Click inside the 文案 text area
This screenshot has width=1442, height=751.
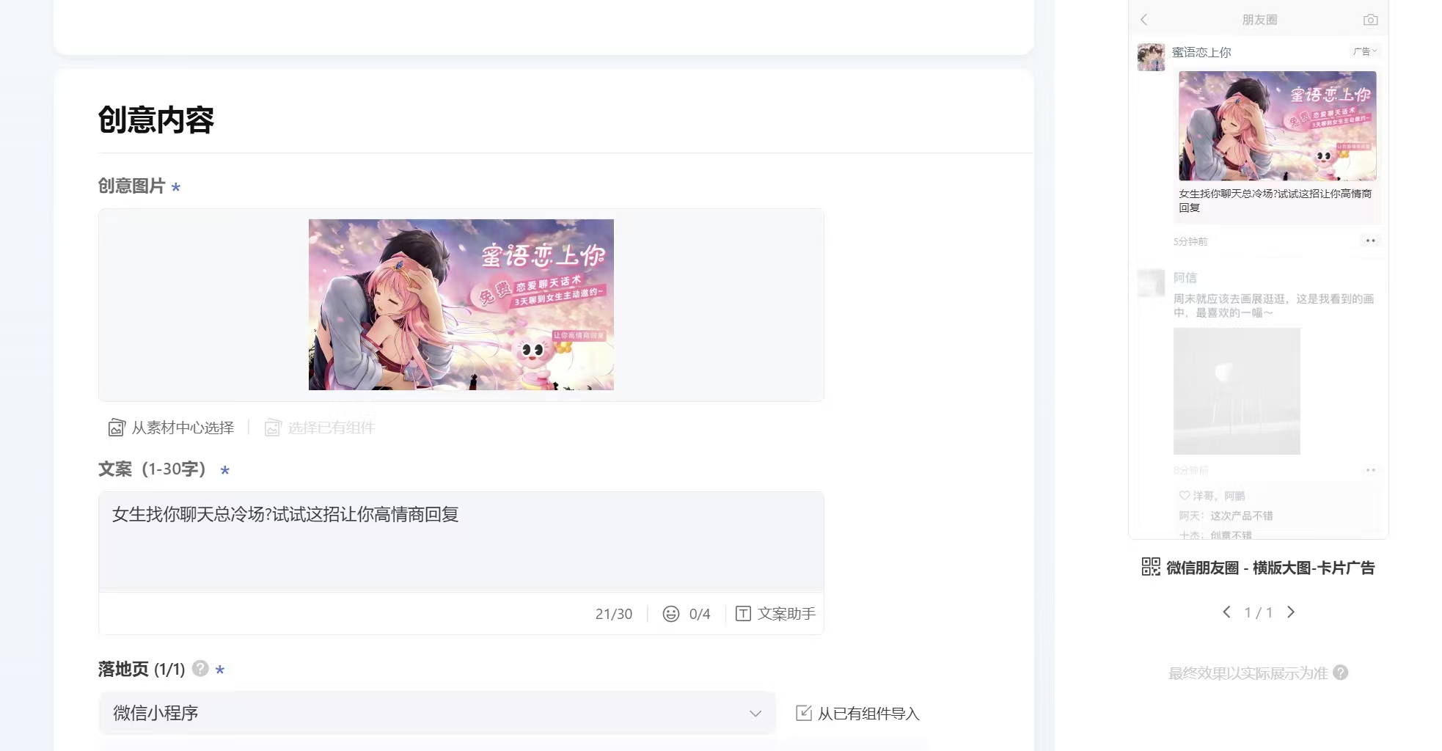[x=461, y=542]
